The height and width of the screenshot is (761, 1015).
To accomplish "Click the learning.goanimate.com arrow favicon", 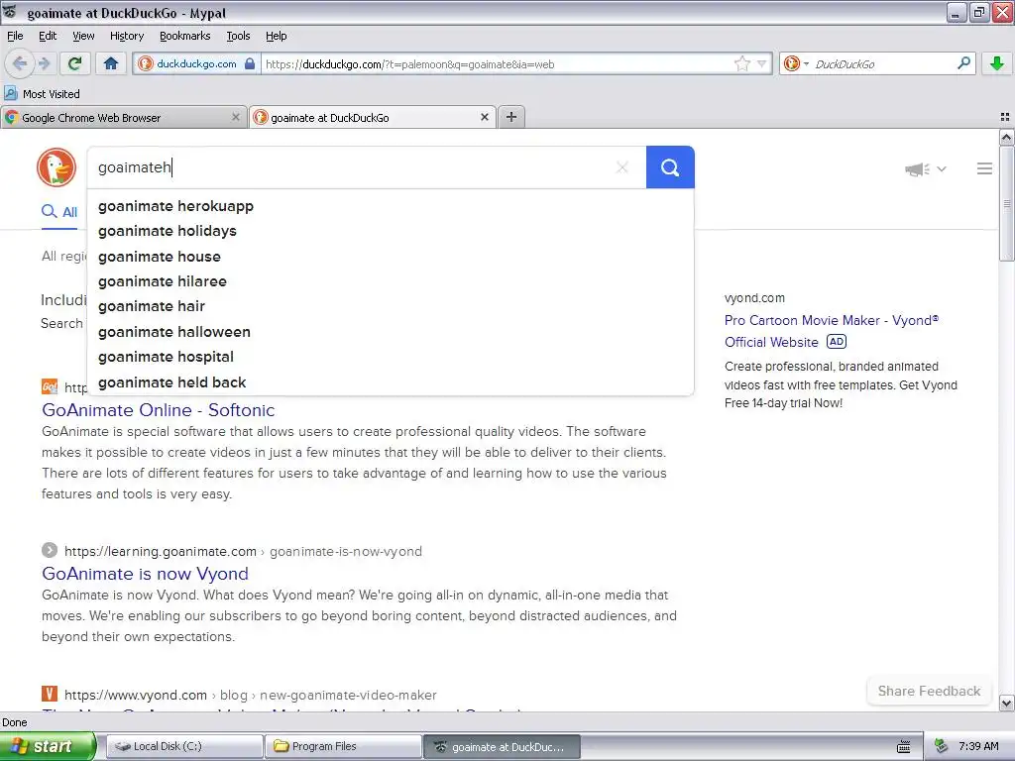I will (50, 551).
